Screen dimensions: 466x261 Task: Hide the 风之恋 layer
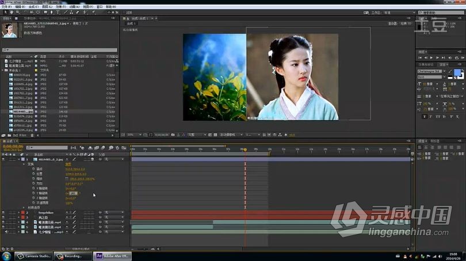pyautogui.click(x=3, y=217)
